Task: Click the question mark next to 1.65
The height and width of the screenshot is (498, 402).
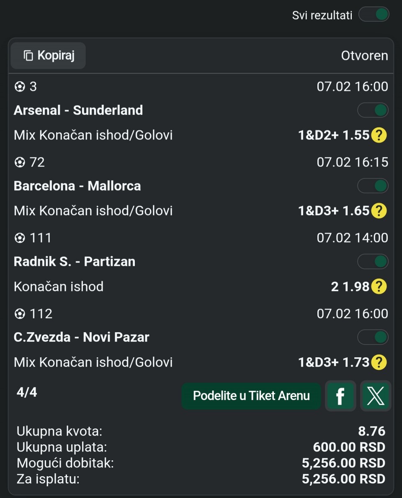Action: pos(379,211)
